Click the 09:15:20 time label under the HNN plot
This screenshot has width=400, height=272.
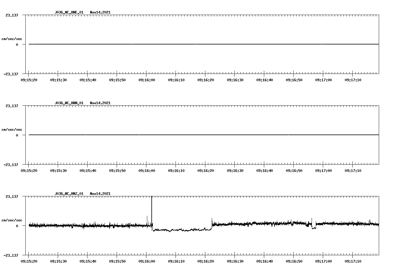[x=29, y=171]
